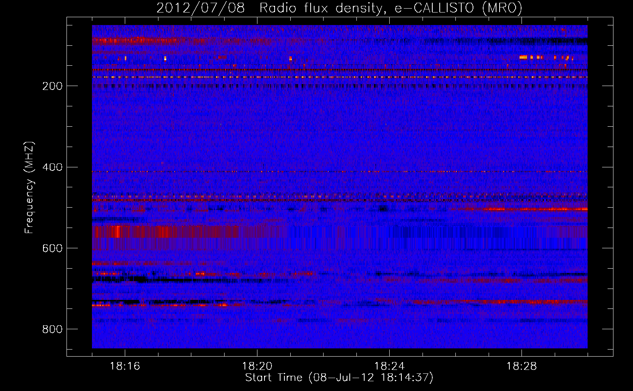
Task: Select the 400 frequency tick label
Action: (x=52, y=167)
